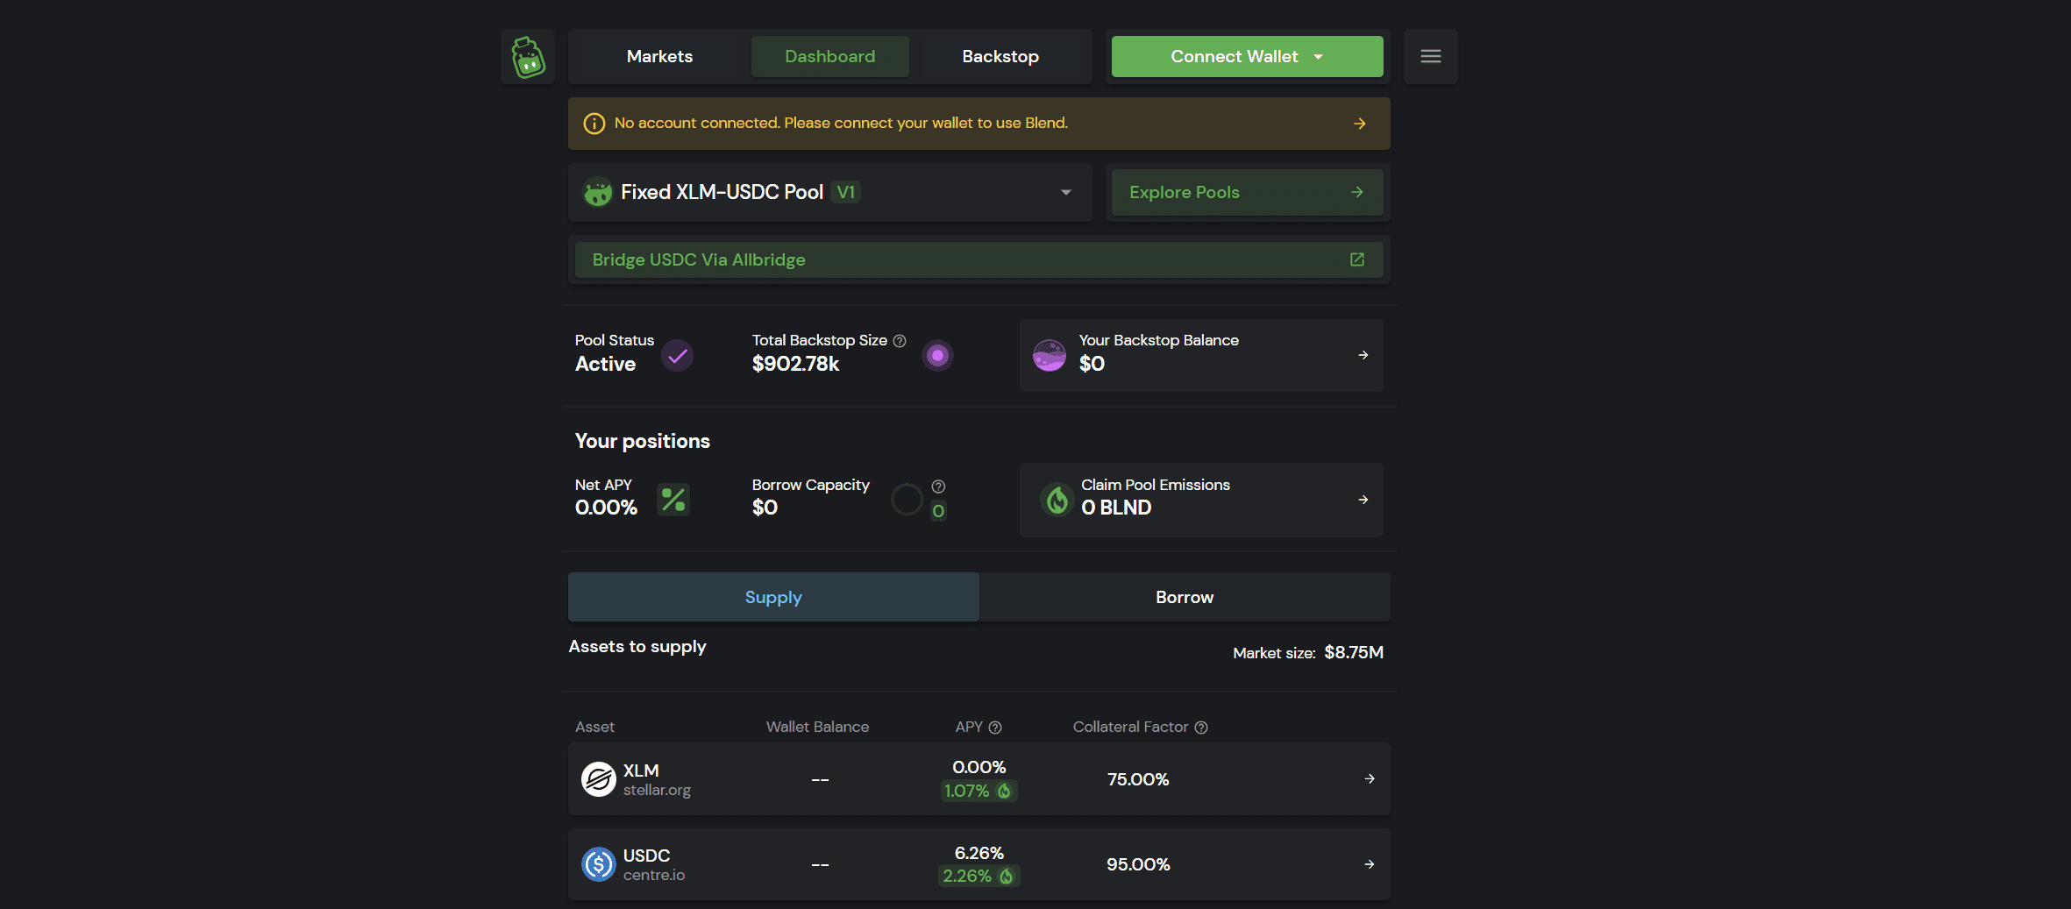2071x909 pixels.
Task: Open the Your Backstop Balance card
Action: pyautogui.click(x=1200, y=355)
